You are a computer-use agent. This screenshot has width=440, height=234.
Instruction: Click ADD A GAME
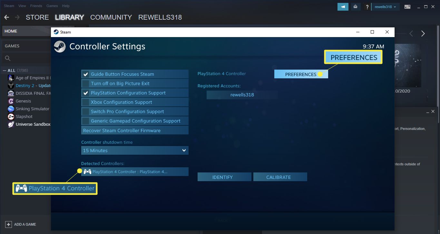coord(25,224)
